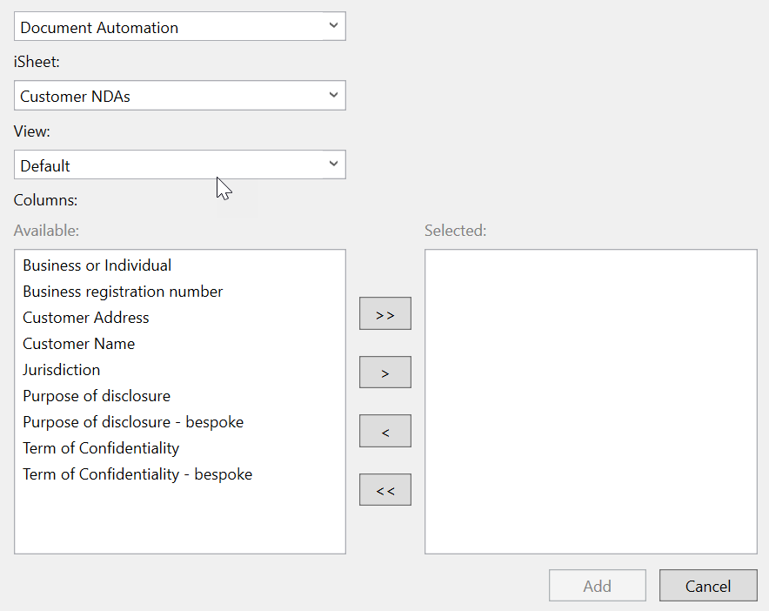Open the View dropdown showing Default

pos(180,165)
